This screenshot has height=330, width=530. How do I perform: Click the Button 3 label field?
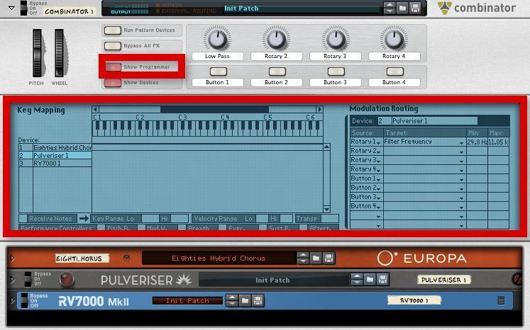(x=335, y=82)
